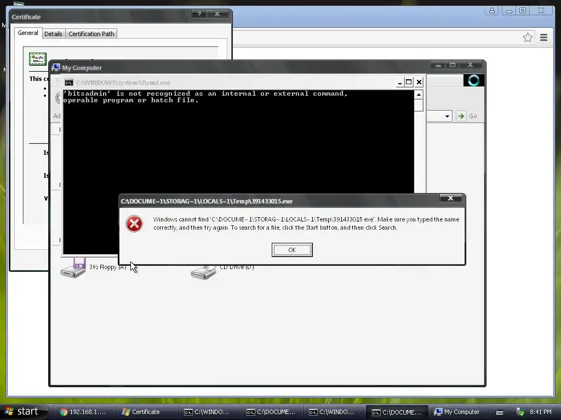
Task: Open the address bar dropdown in My Computer
Action: 447,116
